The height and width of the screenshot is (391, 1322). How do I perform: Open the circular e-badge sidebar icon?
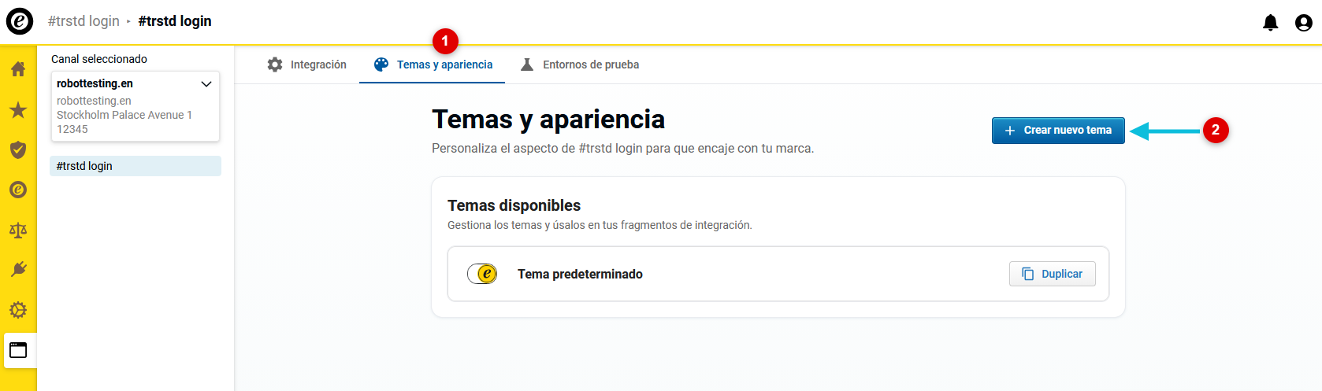[x=18, y=190]
